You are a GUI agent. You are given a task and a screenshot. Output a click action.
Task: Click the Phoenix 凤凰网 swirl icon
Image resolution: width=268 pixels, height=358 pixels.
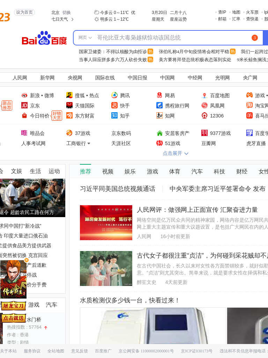pos(204,105)
